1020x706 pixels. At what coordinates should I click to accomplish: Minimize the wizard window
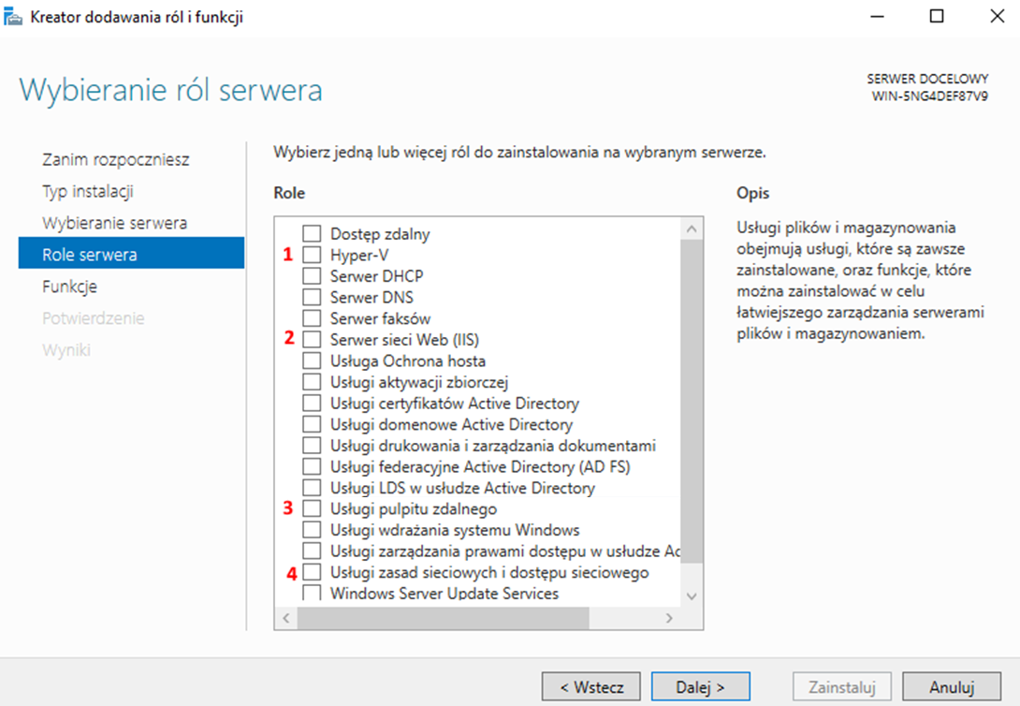[878, 16]
